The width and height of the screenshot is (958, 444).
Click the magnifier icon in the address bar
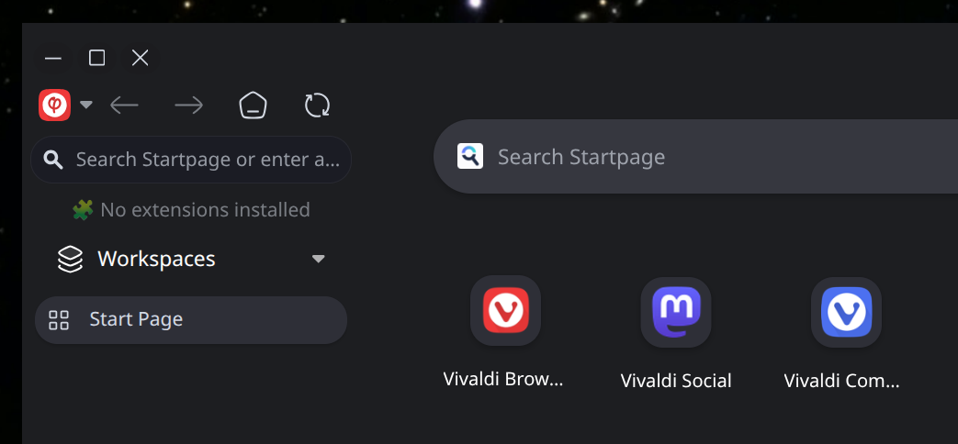53,160
